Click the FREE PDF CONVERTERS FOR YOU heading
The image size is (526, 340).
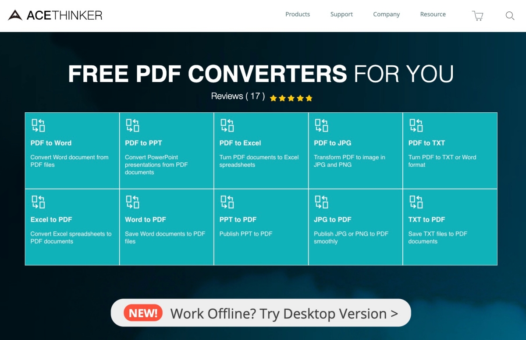click(261, 74)
